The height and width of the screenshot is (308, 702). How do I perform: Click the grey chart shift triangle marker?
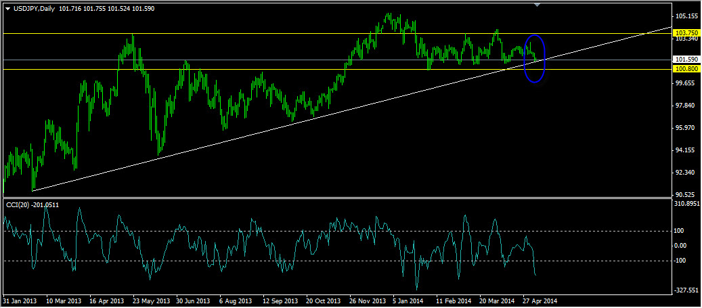538,5
